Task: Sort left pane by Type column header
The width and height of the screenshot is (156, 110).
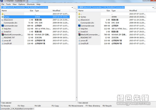Action: click(43, 11)
